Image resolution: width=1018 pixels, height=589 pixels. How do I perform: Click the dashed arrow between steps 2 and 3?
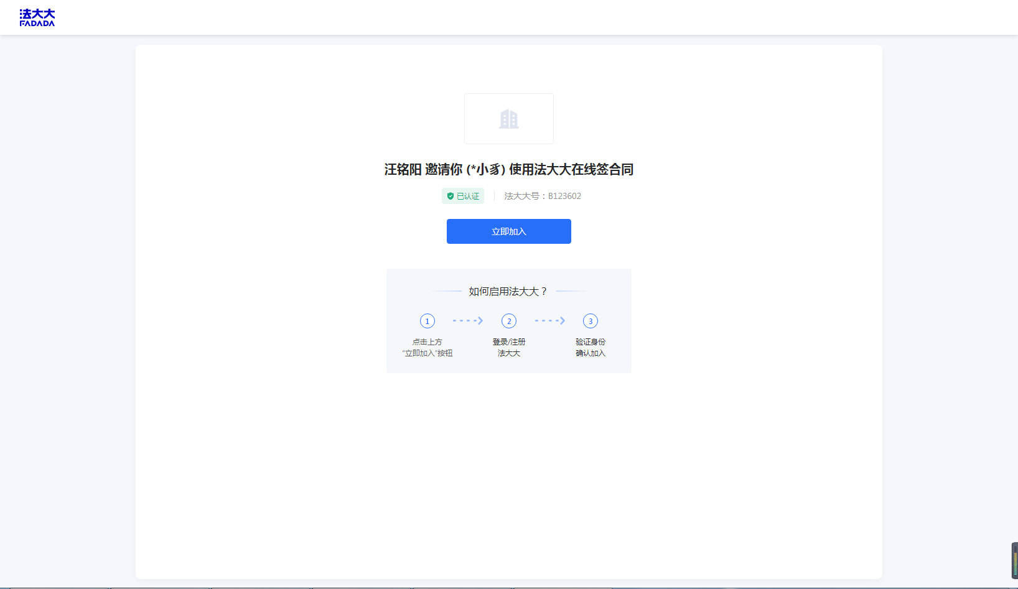click(x=550, y=321)
